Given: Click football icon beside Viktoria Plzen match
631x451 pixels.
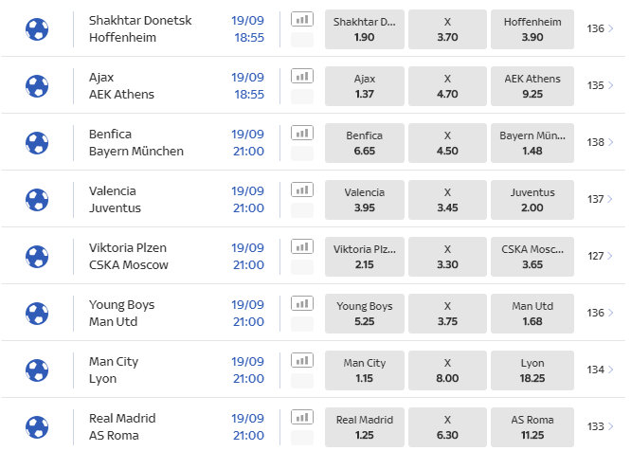Looking at the screenshot, I should (x=37, y=256).
